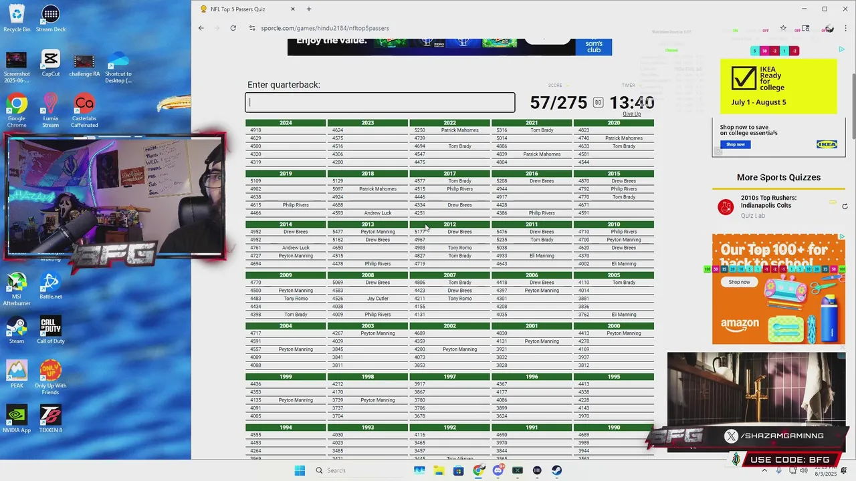
Task: Bookmark this page with the star
Action: [783, 28]
